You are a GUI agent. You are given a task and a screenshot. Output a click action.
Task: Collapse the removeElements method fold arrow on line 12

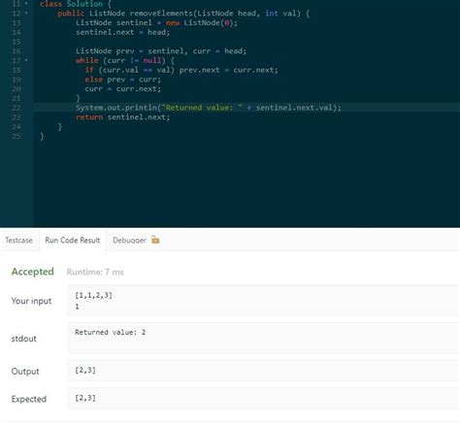[x=26, y=14]
